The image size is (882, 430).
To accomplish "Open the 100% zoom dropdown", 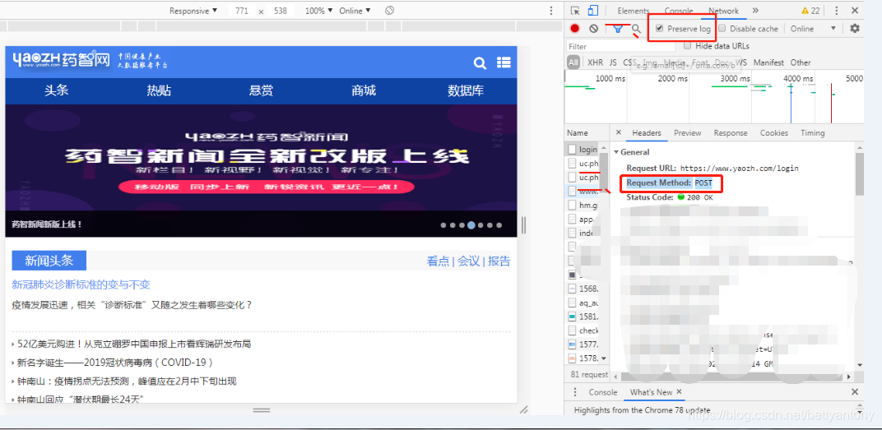I will coord(319,11).
